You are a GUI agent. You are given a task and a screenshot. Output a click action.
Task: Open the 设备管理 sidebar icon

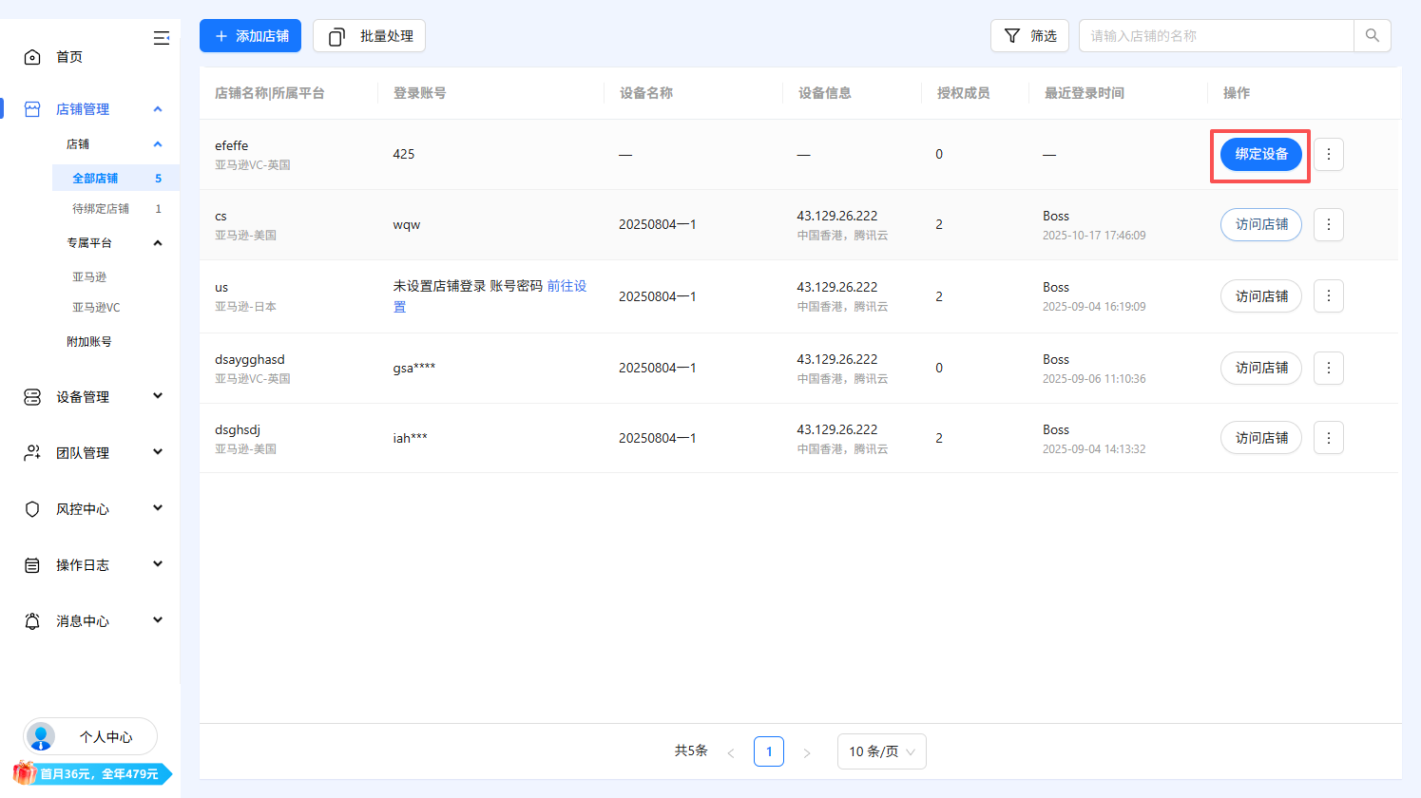pos(31,396)
